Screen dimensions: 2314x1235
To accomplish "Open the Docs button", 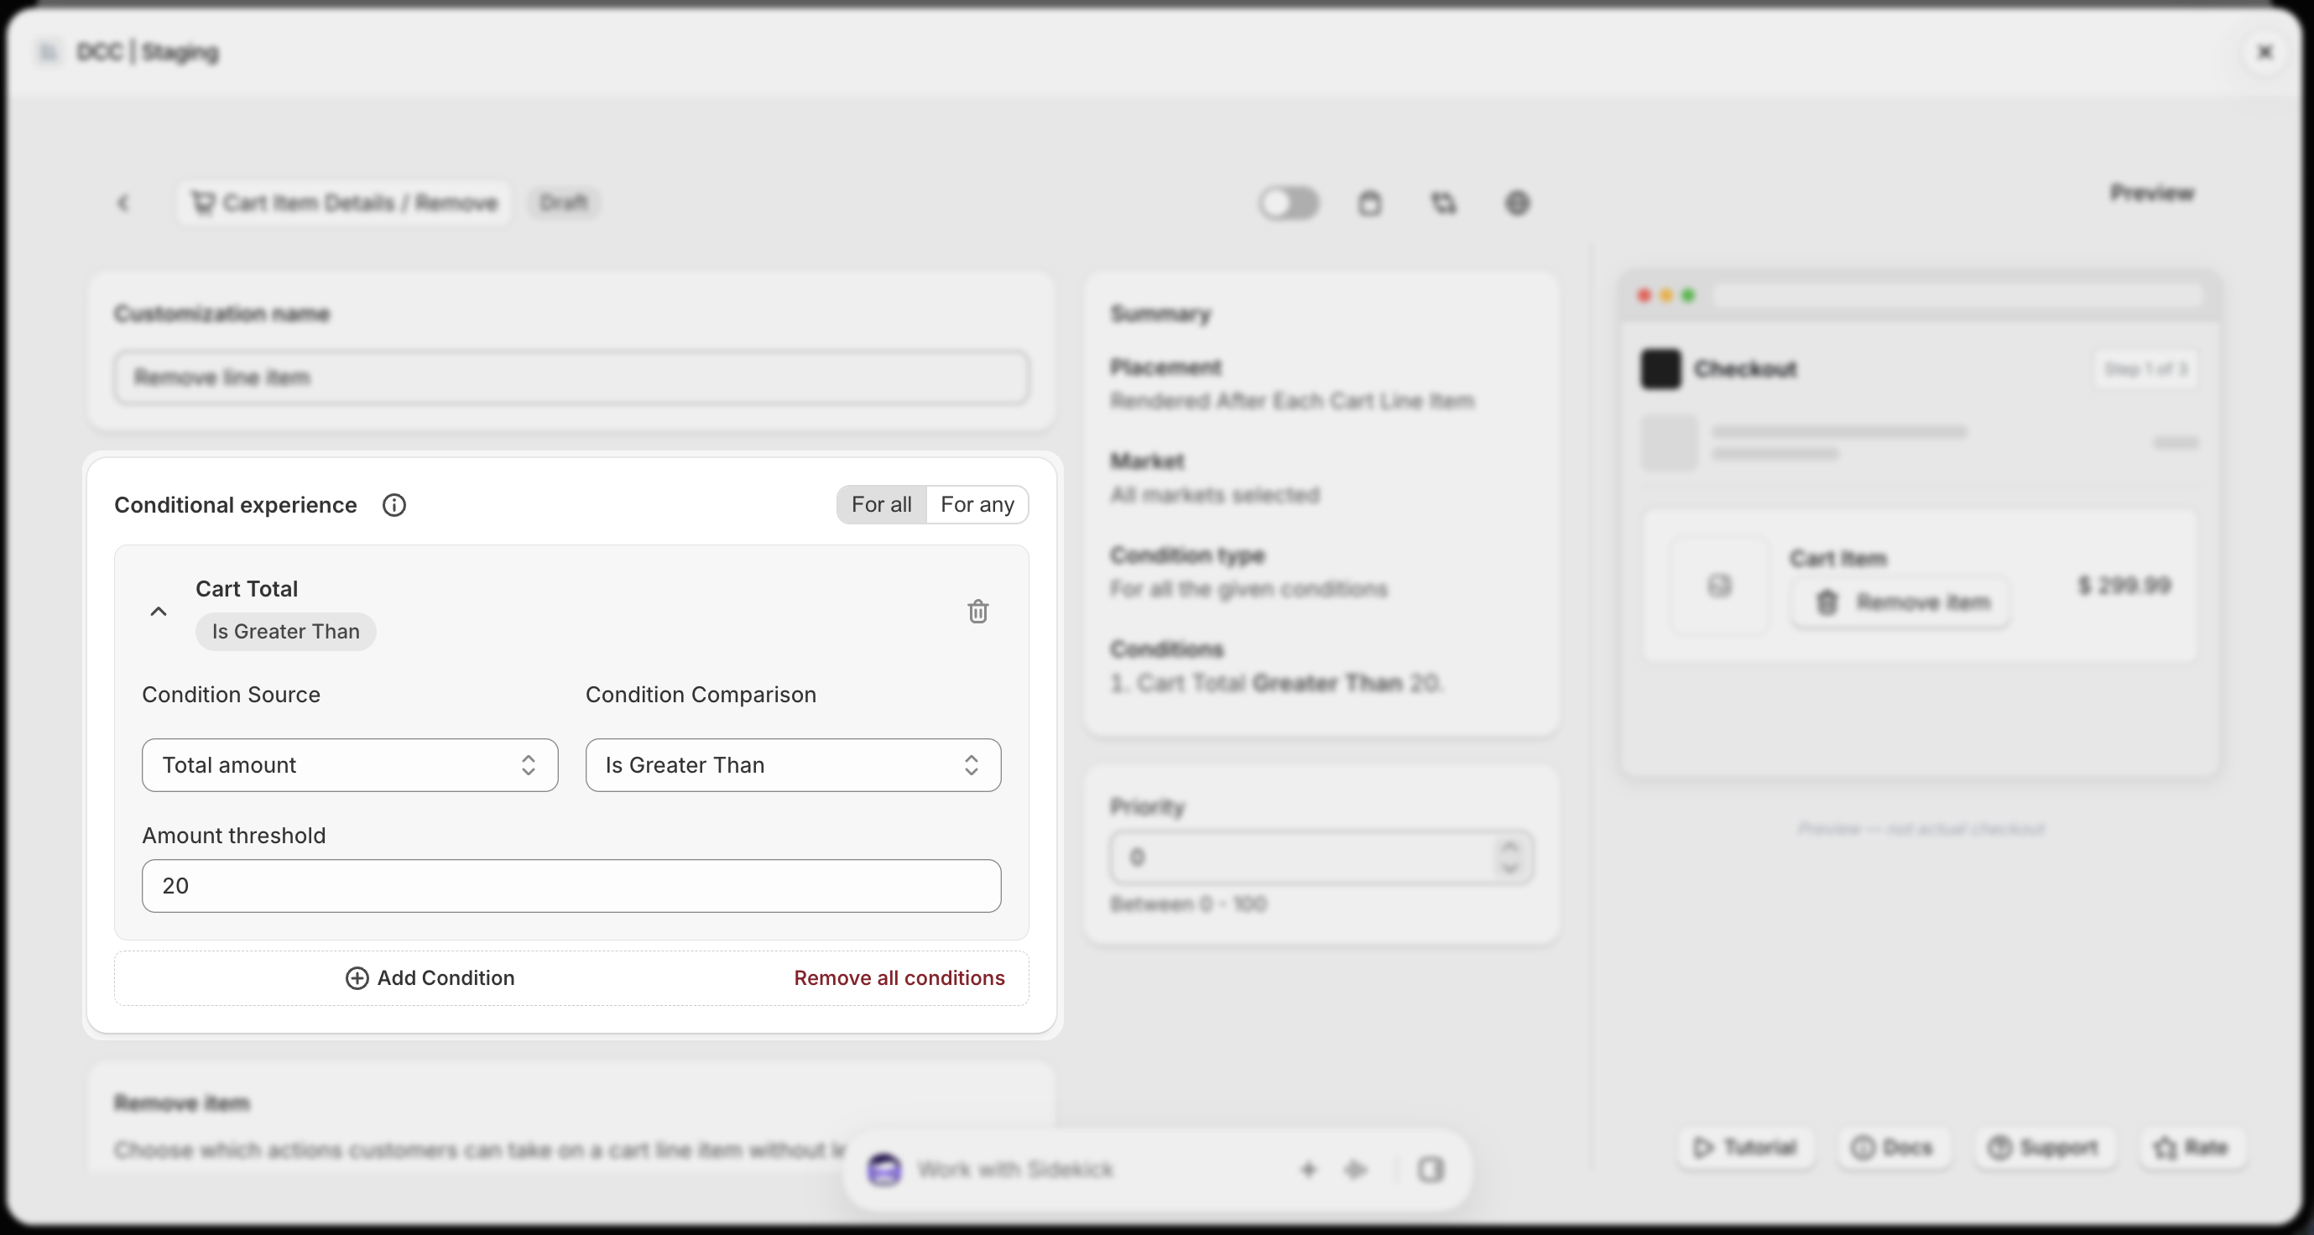I will [x=1892, y=1148].
